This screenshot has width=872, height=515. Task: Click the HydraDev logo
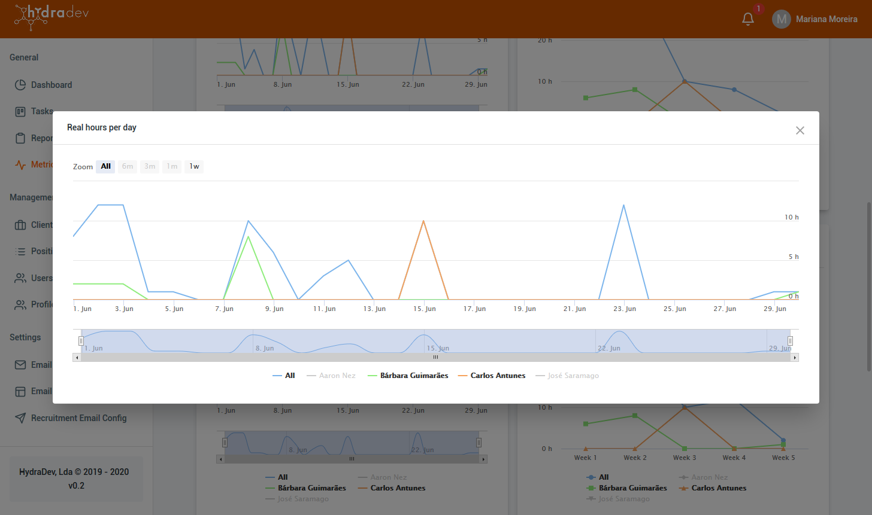point(52,16)
